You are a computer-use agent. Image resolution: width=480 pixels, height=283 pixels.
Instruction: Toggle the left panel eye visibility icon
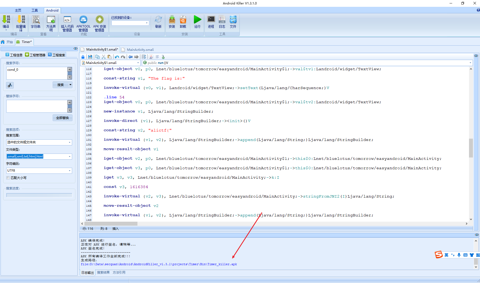[x=76, y=48]
